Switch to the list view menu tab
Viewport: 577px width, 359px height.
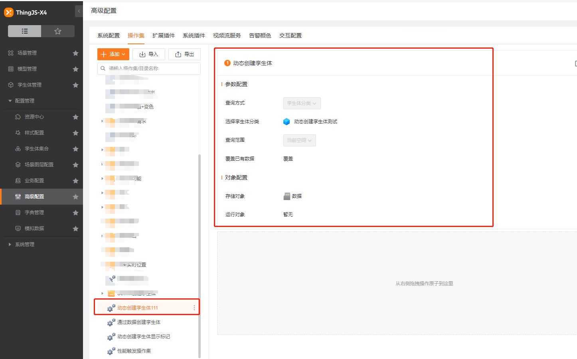(x=25, y=31)
